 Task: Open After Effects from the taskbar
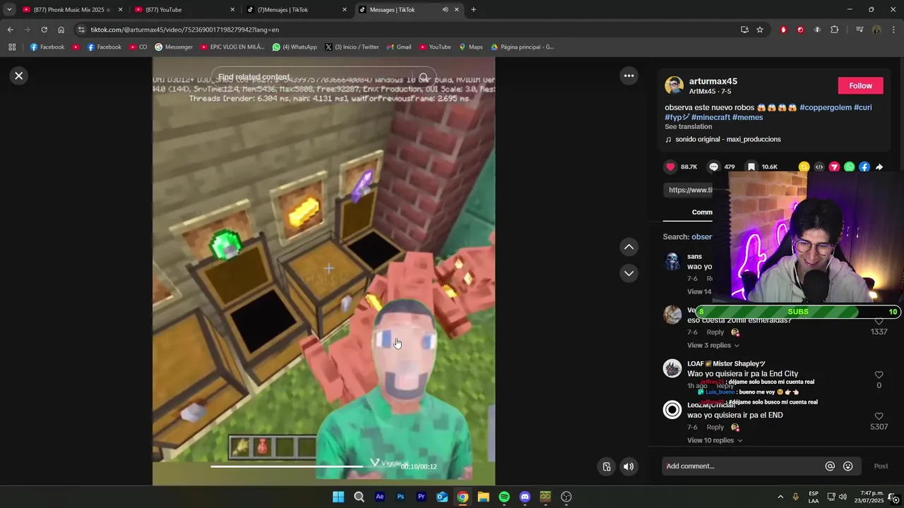pyautogui.click(x=380, y=497)
